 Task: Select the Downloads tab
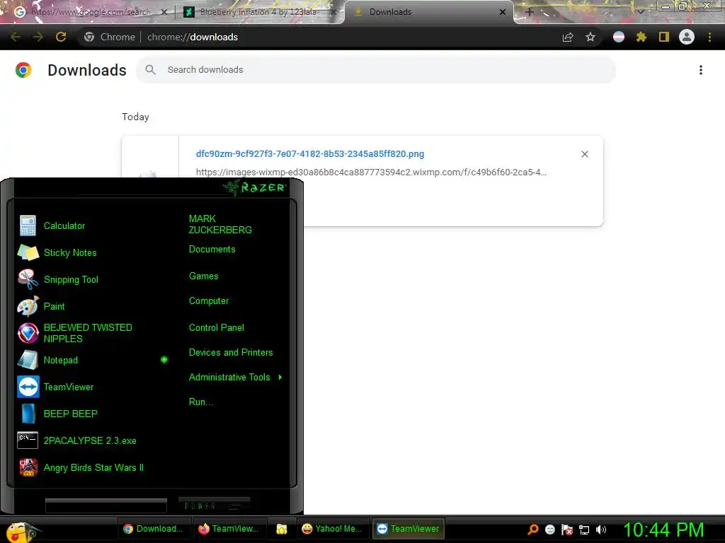[429, 12]
